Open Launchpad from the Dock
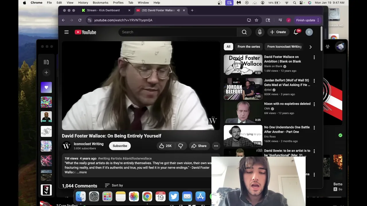The image size is (367, 206). (x=107, y=196)
